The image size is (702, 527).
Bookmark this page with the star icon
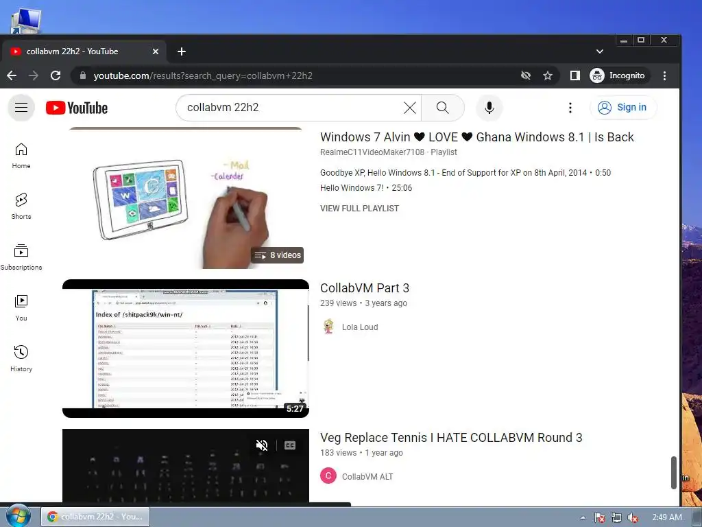(548, 75)
